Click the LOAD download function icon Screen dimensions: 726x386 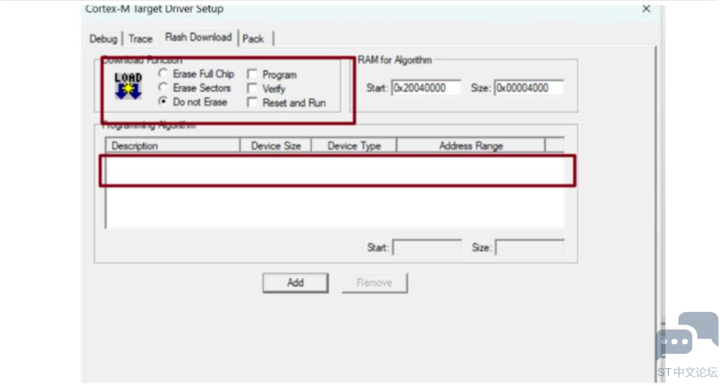(x=128, y=86)
